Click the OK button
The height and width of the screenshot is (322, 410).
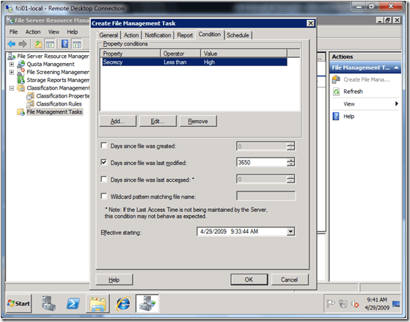point(249,279)
